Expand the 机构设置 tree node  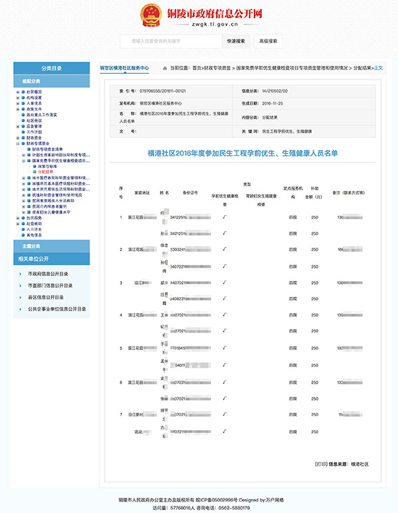coord(18,98)
